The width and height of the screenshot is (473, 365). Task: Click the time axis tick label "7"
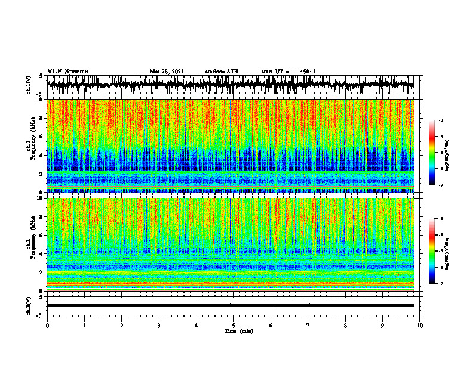tap(308, 326)
